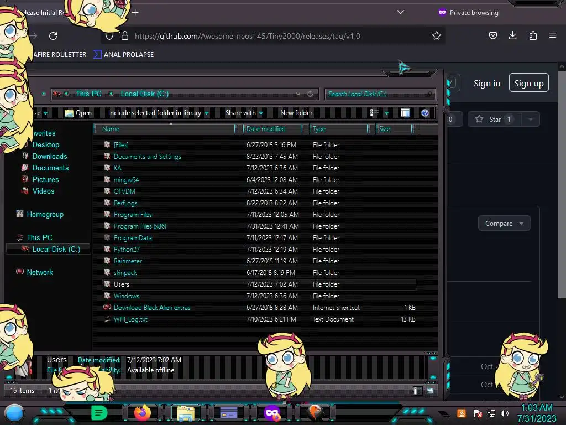Reload the page in Firefox
566x425 pixels.
[x=53, y=36]
